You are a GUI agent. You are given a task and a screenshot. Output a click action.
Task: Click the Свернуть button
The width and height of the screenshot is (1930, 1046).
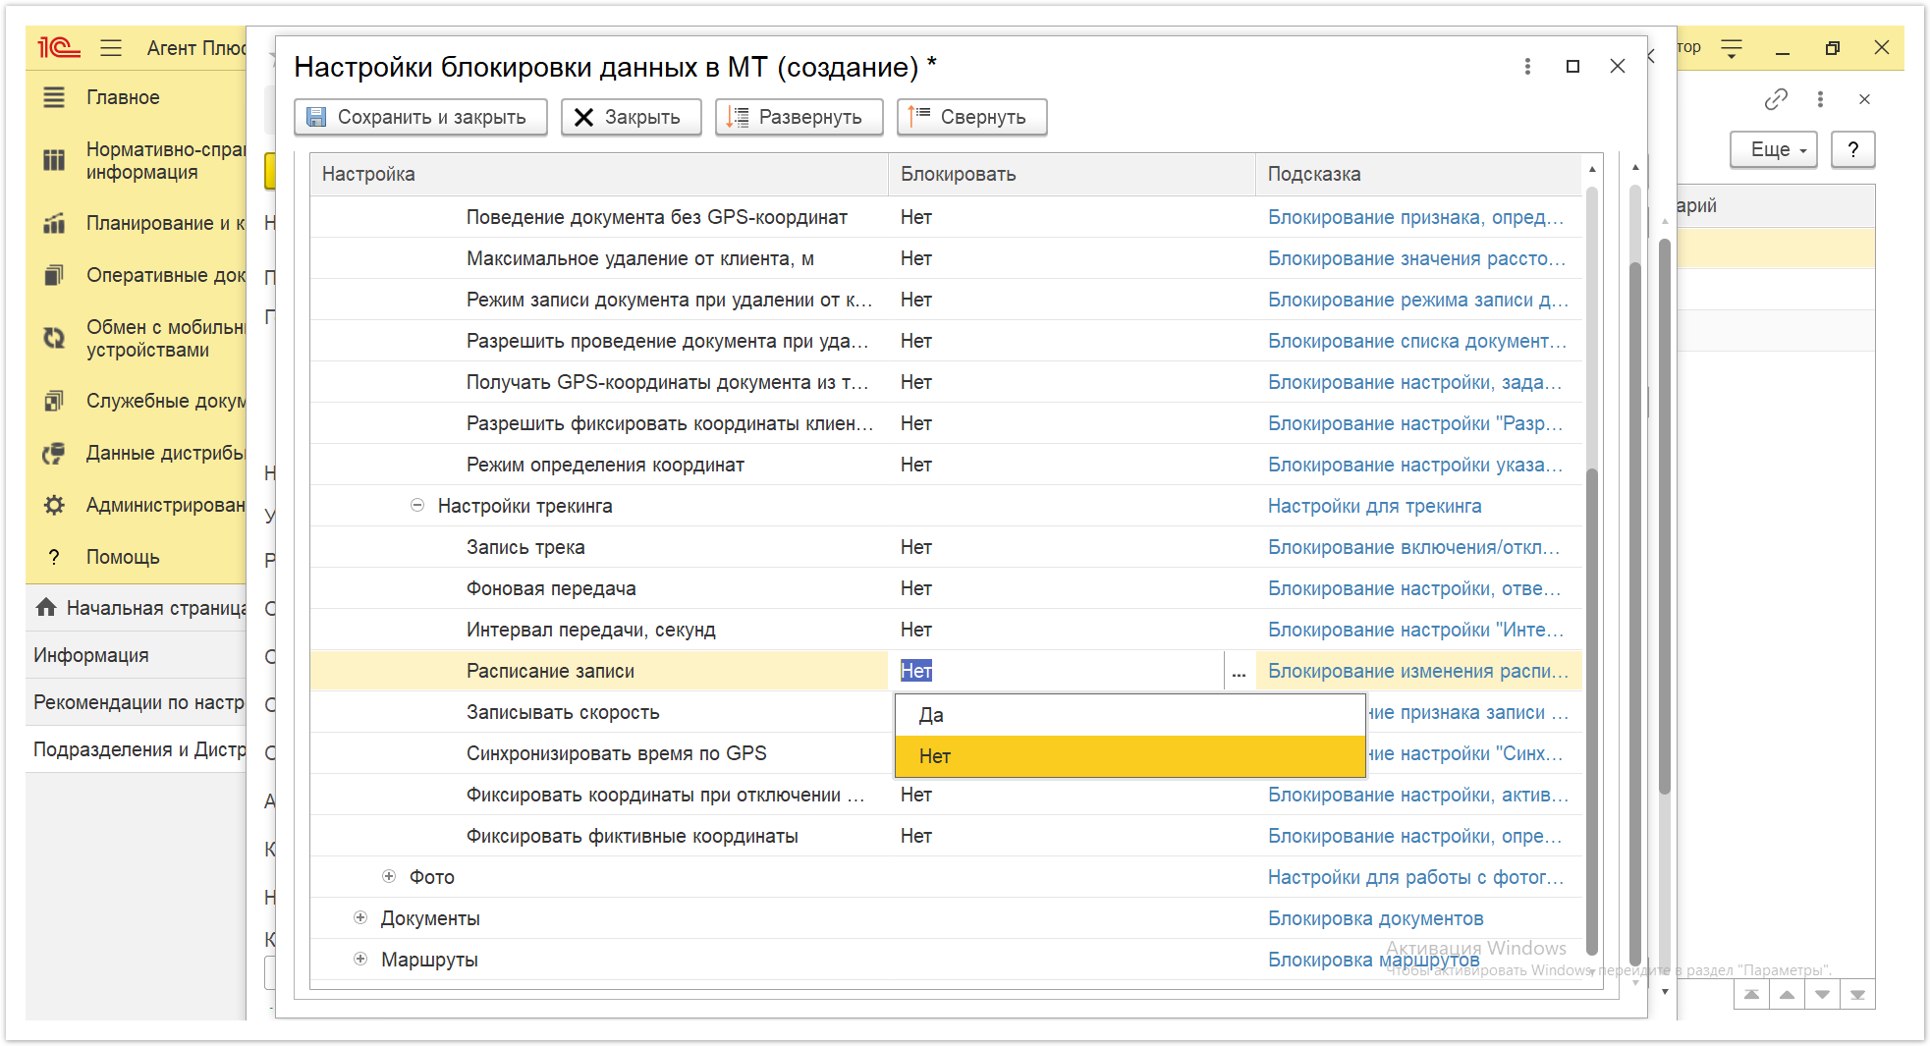[971, 117]
